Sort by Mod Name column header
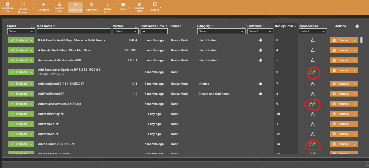The image size is (369, 168). coord(46,26)
